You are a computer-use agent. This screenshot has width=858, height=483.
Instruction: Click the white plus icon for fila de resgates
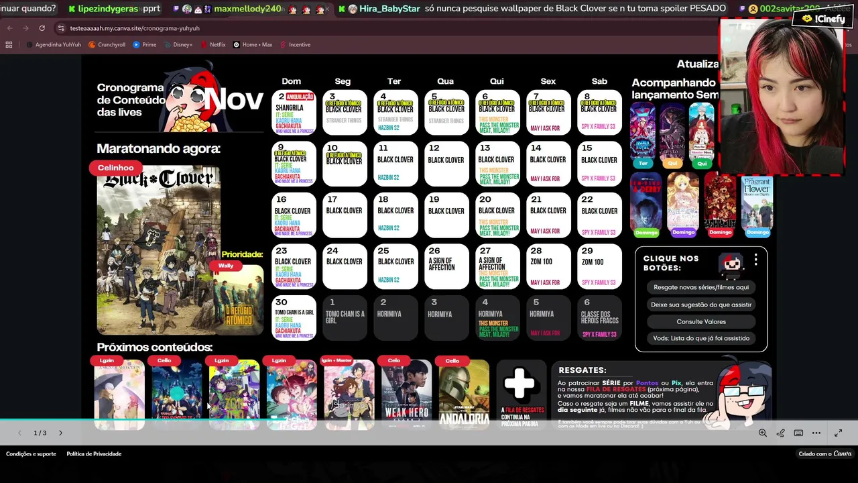(x=519, y=384)
